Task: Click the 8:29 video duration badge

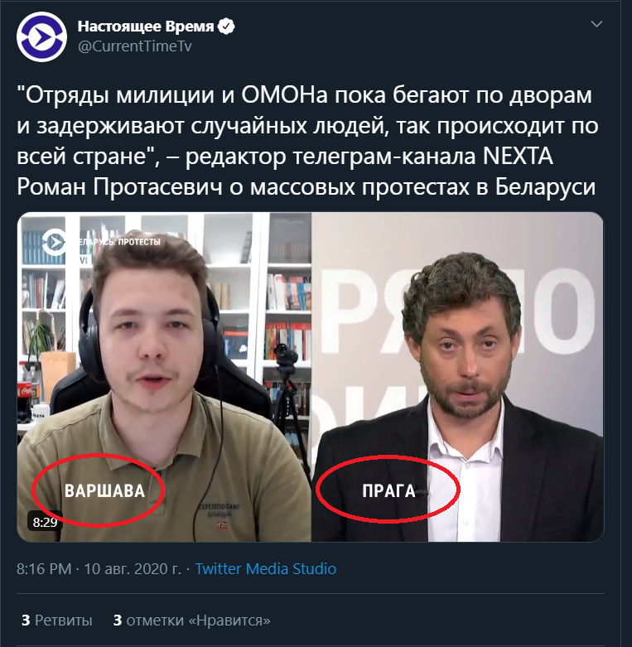Action: (45, 522)
